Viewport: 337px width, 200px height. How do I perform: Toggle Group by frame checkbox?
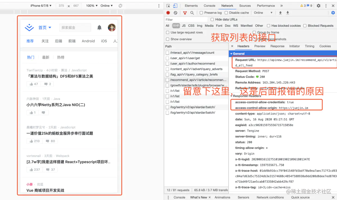point(254,32)
